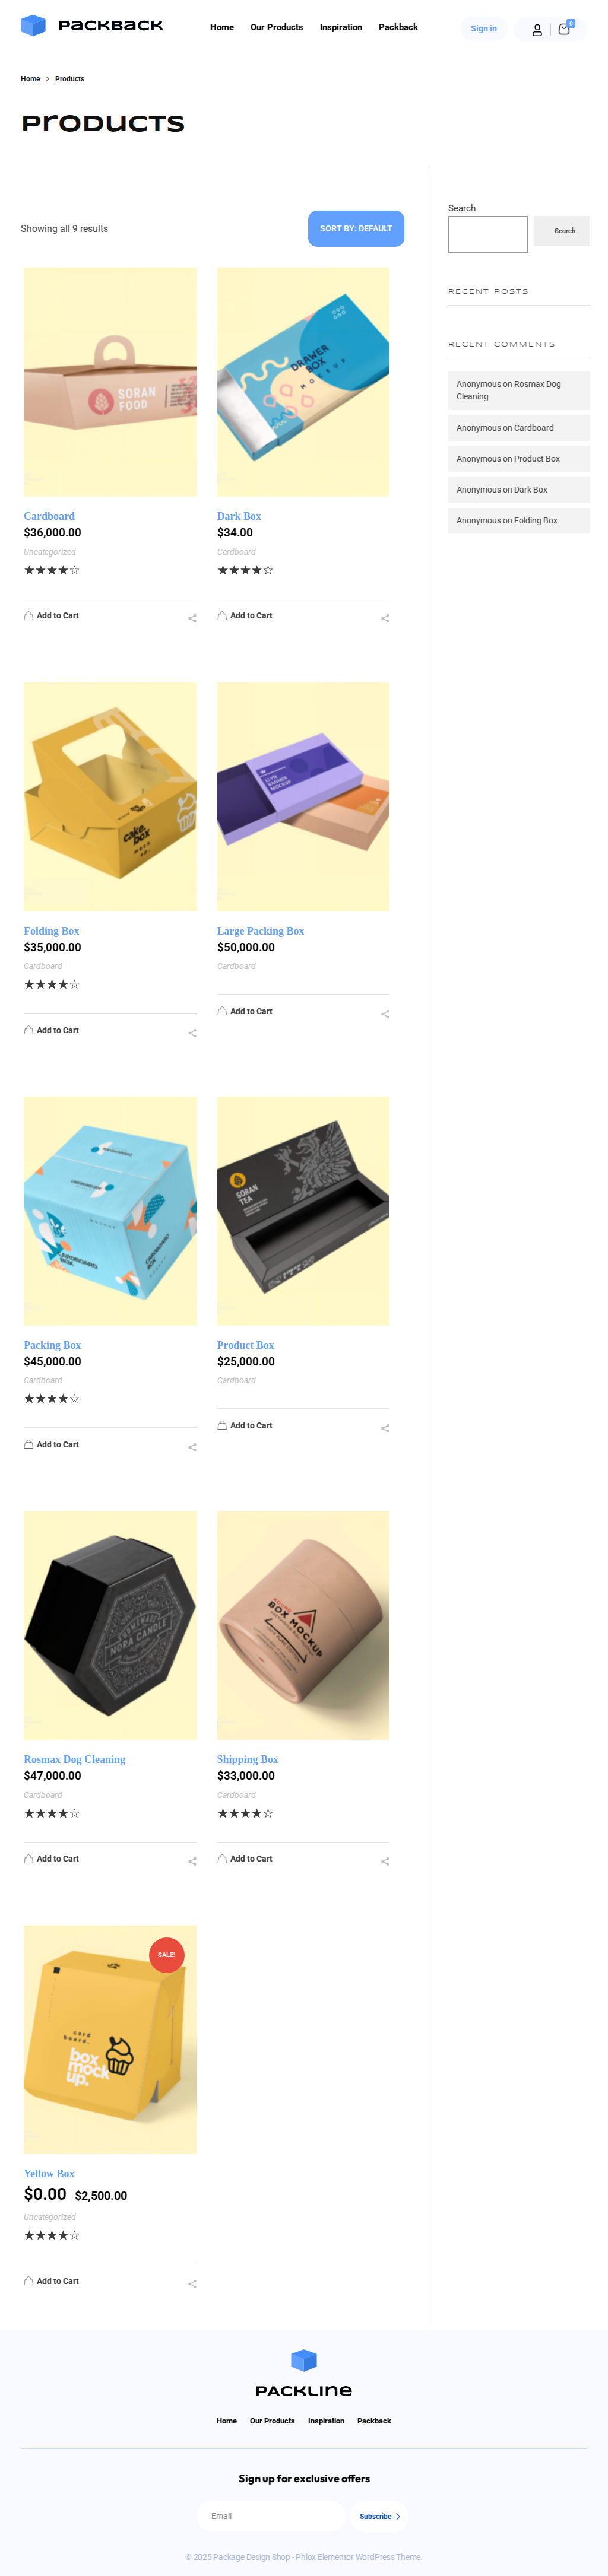The width and height of the screenshot is (608, 2576).
Task: Share the Cardboard product via share icon
Action: point(192,618)
